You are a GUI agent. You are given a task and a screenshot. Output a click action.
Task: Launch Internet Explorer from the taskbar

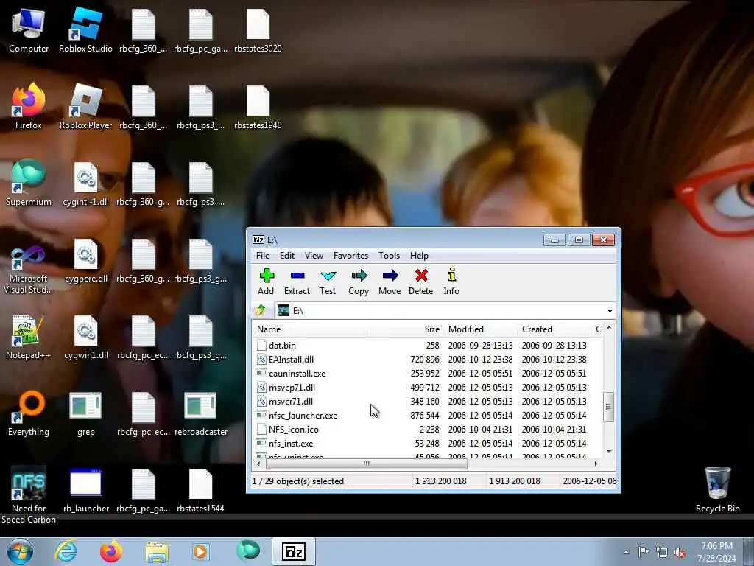tap(66, 551)
